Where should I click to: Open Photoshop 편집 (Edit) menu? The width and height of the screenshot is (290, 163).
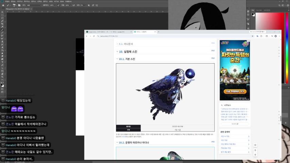(x=13, y=1)
